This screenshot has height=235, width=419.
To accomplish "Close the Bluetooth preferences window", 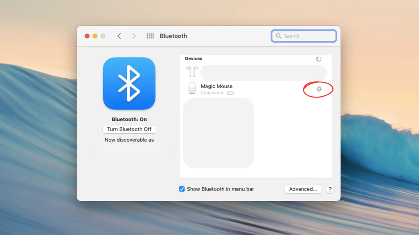I will click(x=87, y=36).
